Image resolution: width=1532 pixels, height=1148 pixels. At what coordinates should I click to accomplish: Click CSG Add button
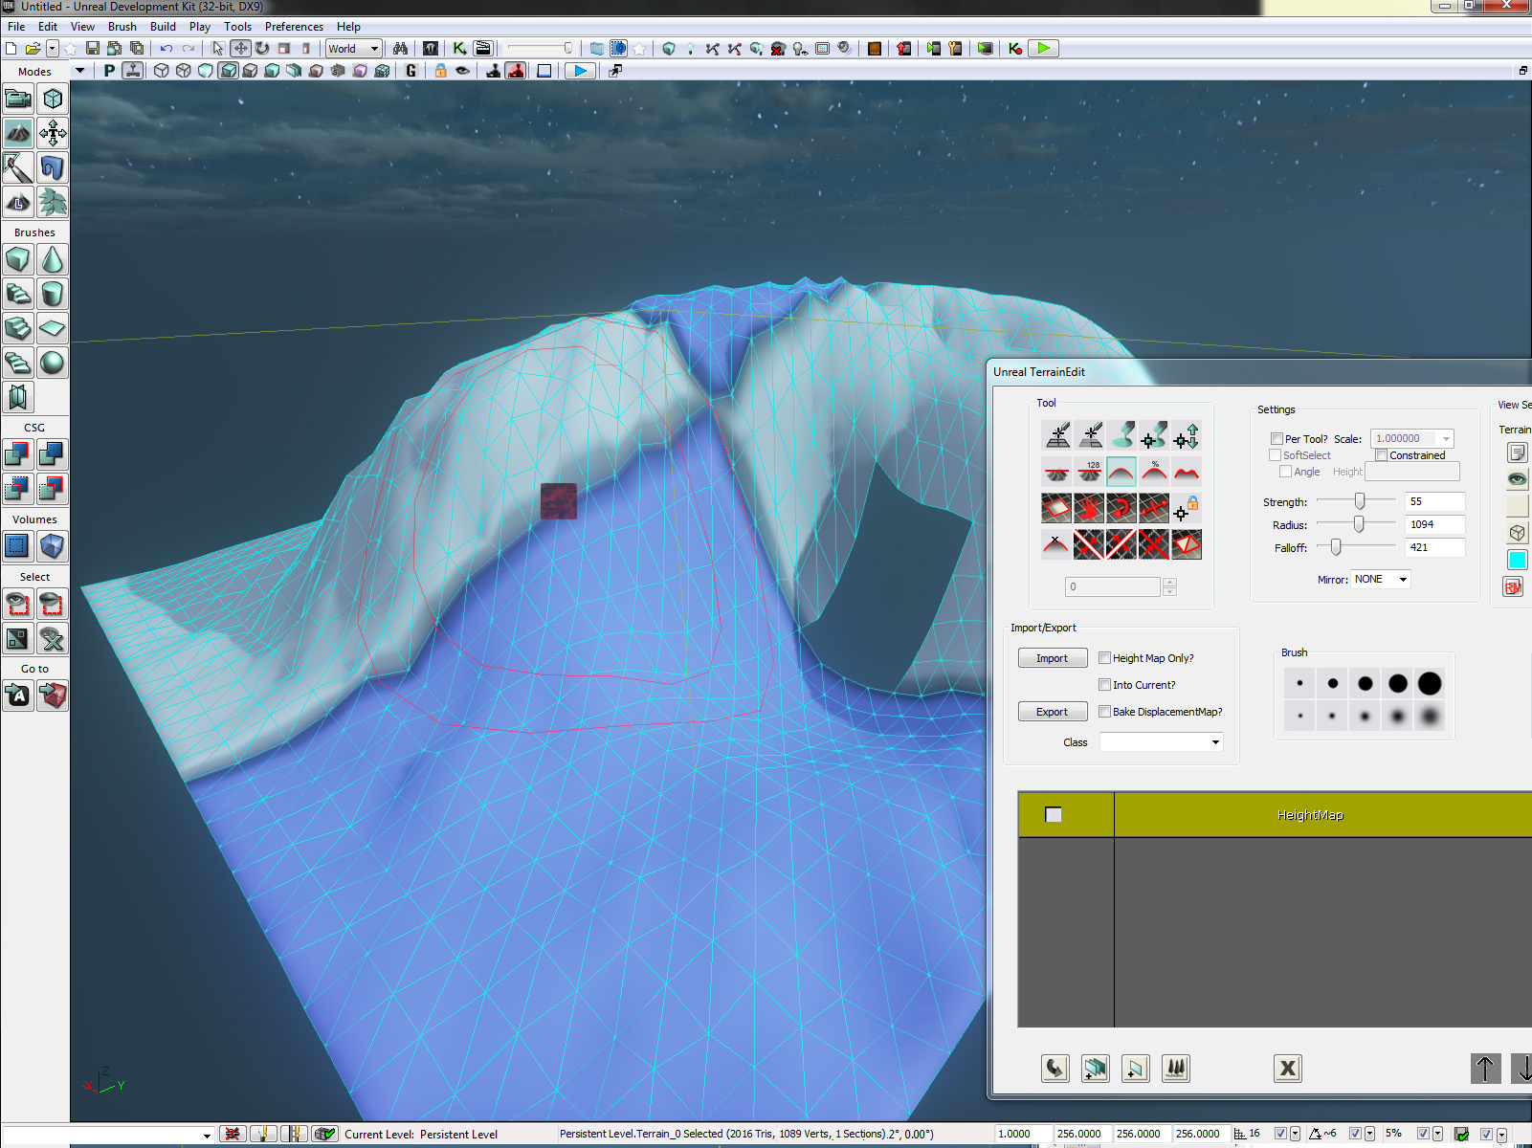[x=18, y=454]
